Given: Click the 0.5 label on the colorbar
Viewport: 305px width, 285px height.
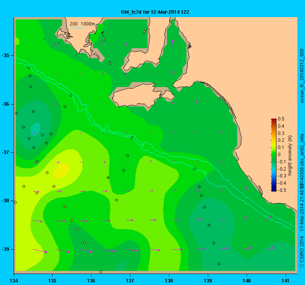Looking at the screenshot, I should (281, 119).
